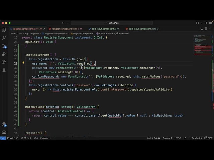Click the register.component.ts breadcrumb segment
Screen dimensions: 214x160
(x=55, y=33)
